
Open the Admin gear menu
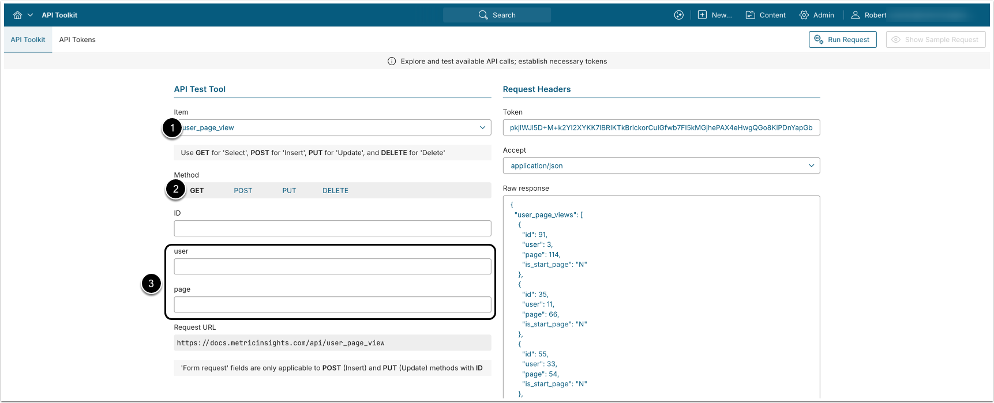coord(817,15)
